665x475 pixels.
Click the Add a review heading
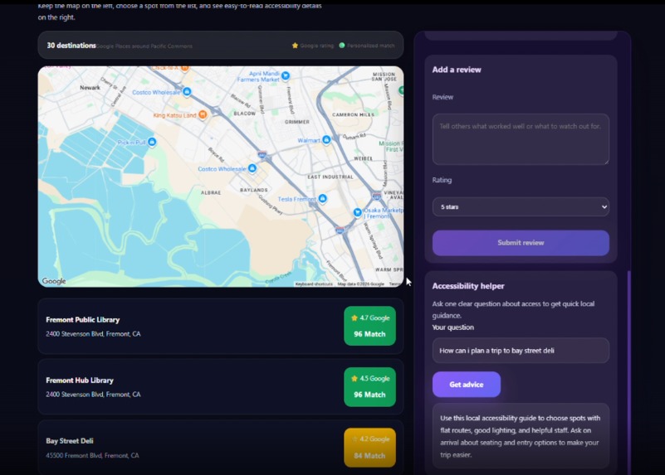pos(457,70)
